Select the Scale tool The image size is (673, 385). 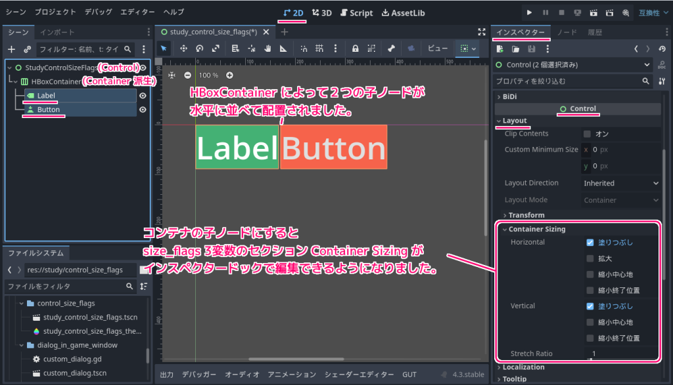(215, 48)
